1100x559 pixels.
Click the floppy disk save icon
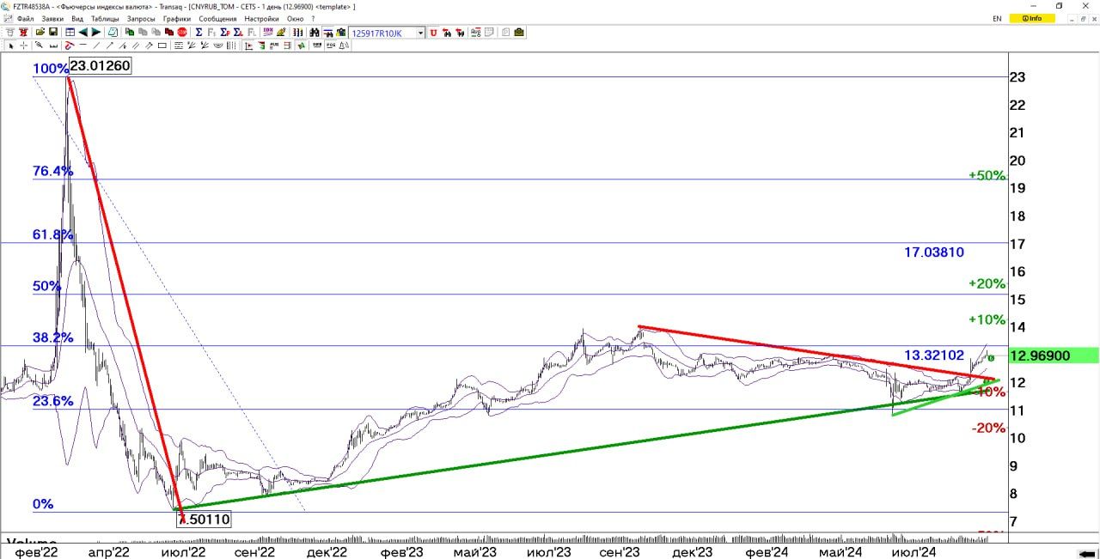tap(53, 32)
